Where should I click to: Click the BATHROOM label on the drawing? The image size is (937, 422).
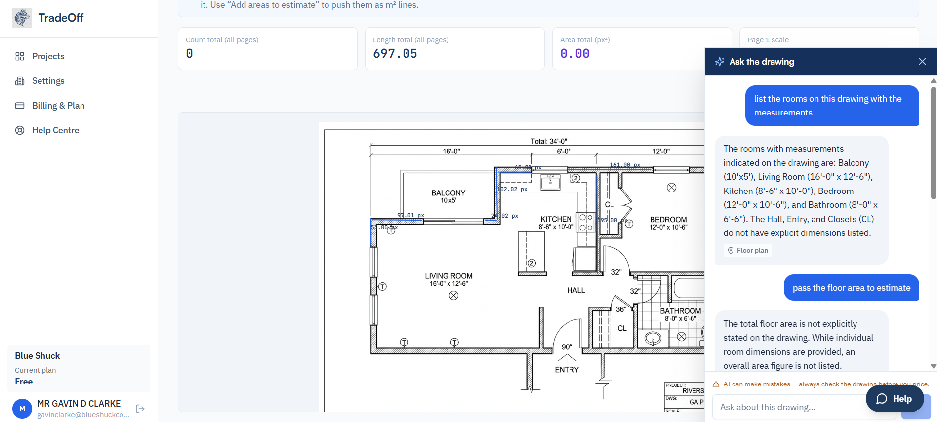[681, 311]
